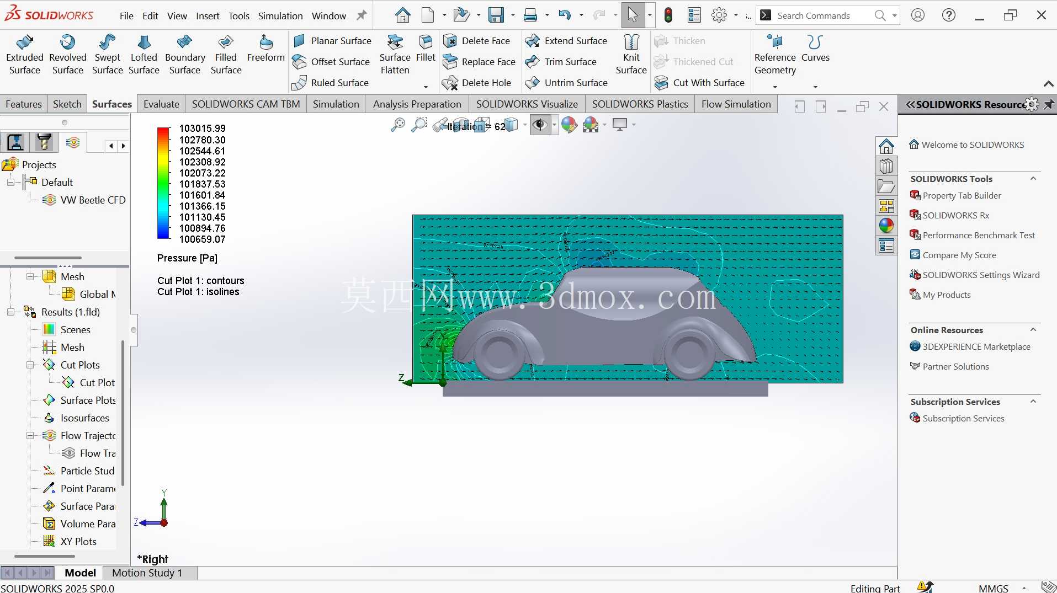Select the VW Beetle CFD project

[x=84, y=200]
